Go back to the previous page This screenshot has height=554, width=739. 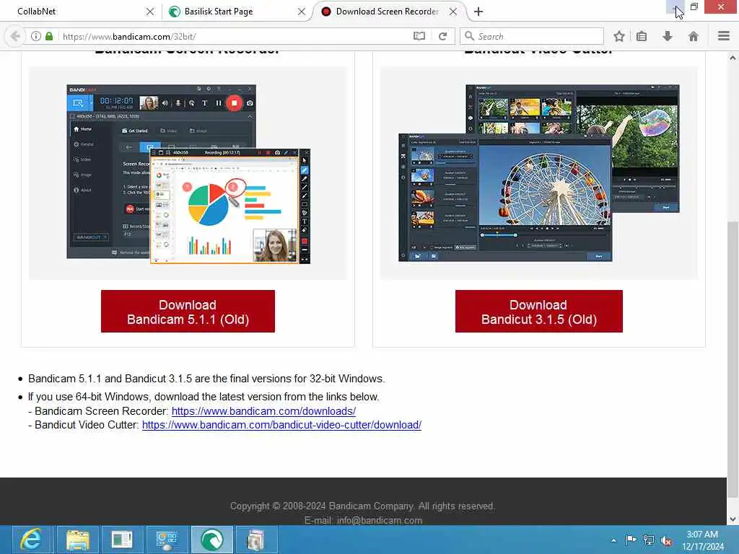(x=15, y=36)
